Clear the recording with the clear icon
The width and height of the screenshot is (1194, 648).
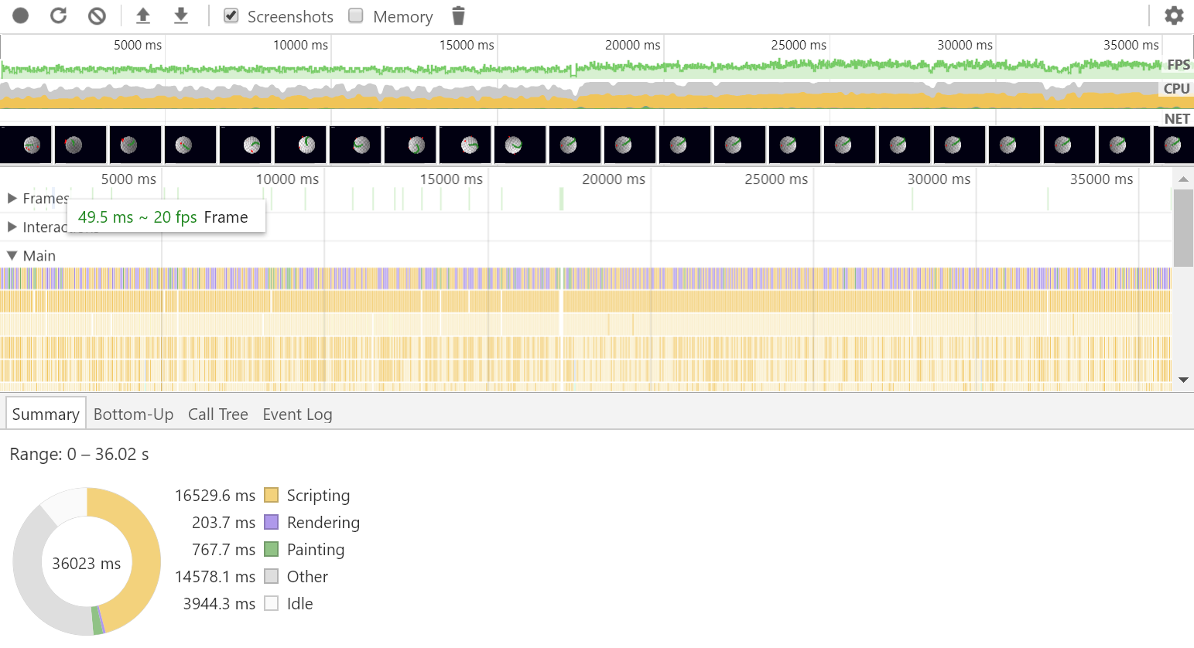click(97, 15)
